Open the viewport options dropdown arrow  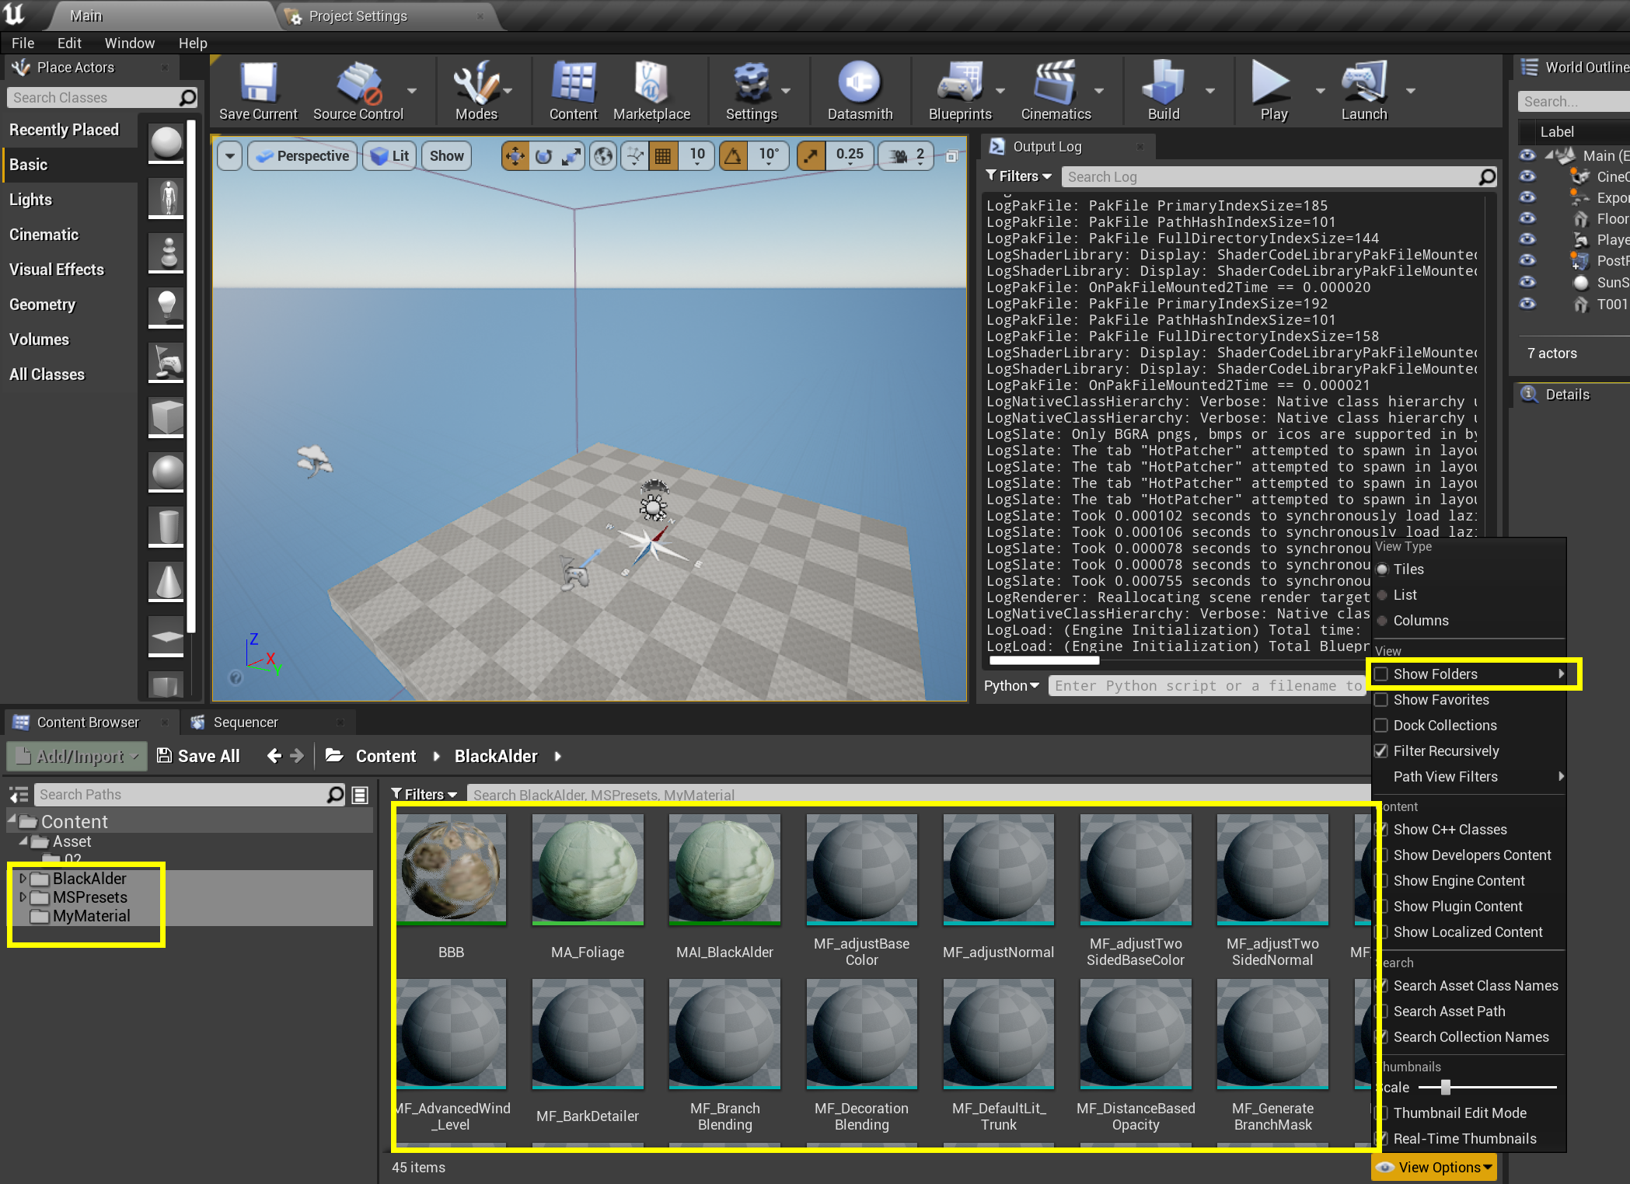click(229, 156)
